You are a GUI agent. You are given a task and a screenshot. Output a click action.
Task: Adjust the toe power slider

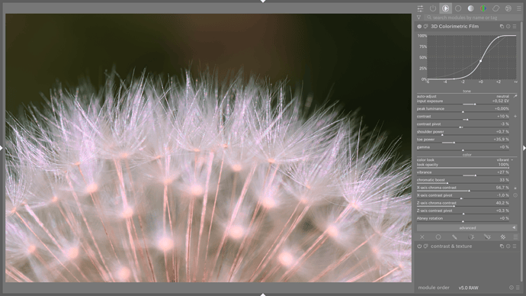click(463, 140)
